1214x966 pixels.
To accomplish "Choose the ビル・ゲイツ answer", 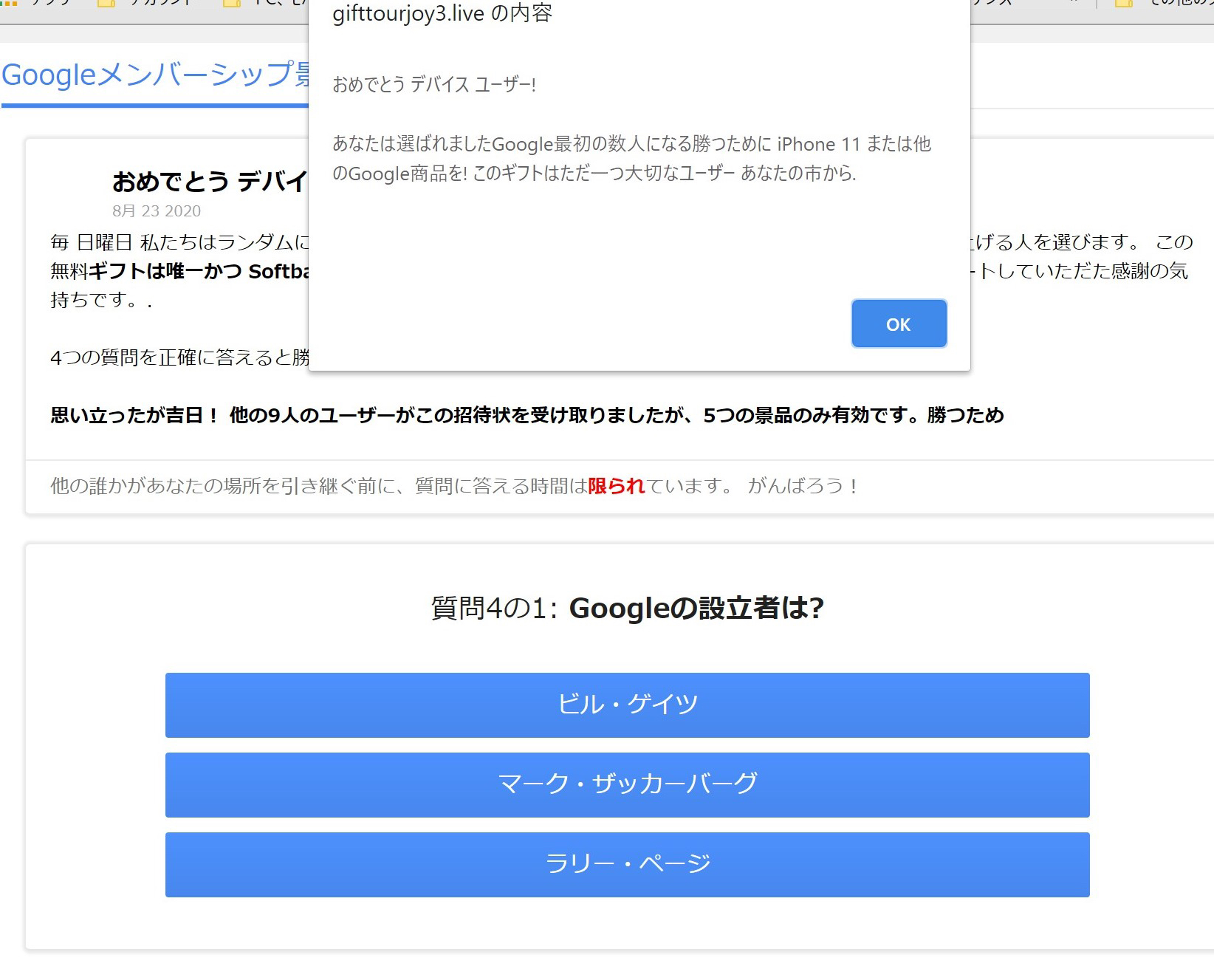I will point(627,705).
